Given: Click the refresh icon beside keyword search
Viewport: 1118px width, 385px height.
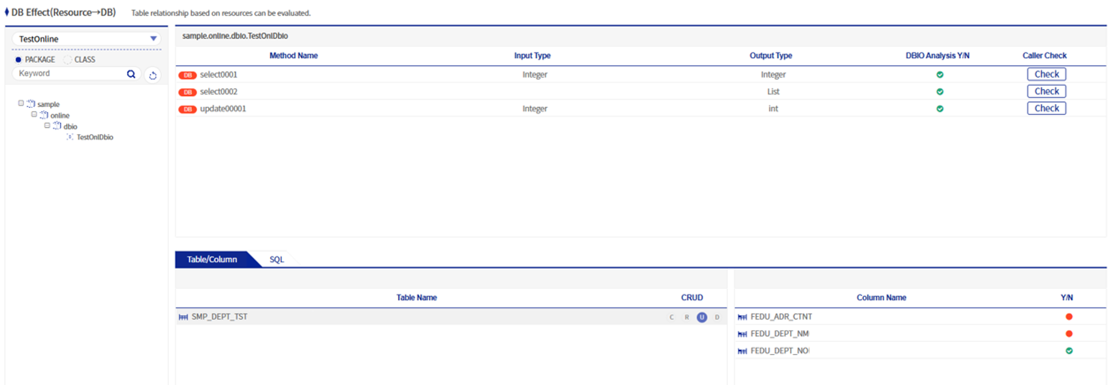Looking at the screenshot, I should [x=153, y=75].
